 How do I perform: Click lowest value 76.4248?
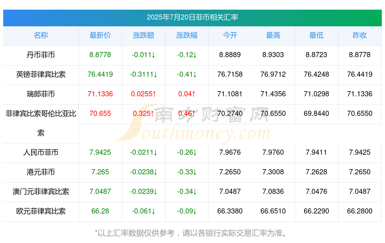click(316, 74)
